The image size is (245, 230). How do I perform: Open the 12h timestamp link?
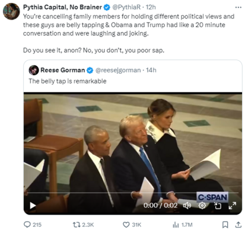151,7
